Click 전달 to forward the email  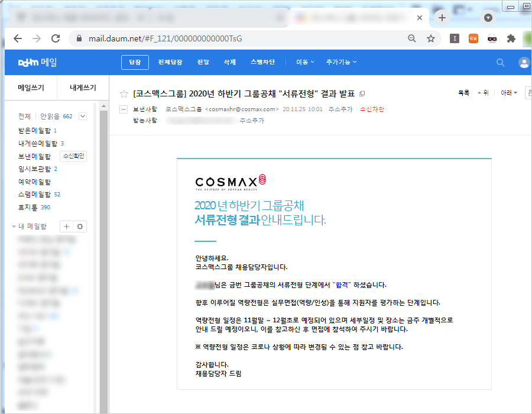point(203,62)
